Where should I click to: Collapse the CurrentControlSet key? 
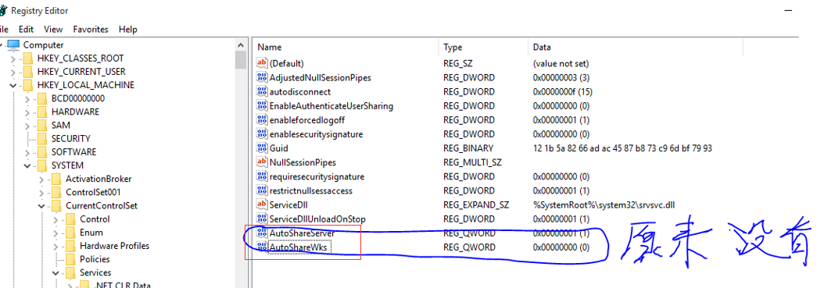tap(41, 206)
